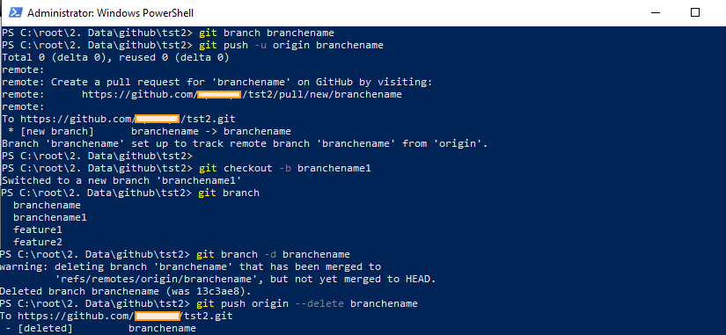
Task: Select 'feature2' in the branch list output
Action: click(38, 242)
